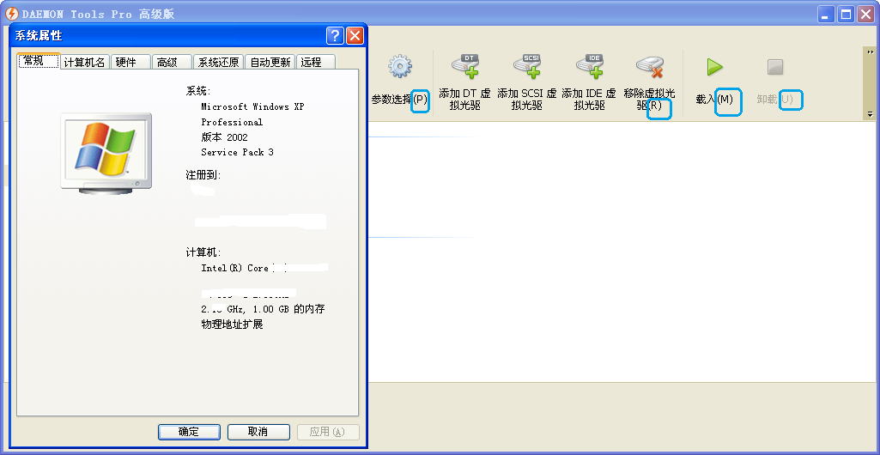880x455 pixels.
Task: Click the 系统属性 help question mark button
Action: 335,36
